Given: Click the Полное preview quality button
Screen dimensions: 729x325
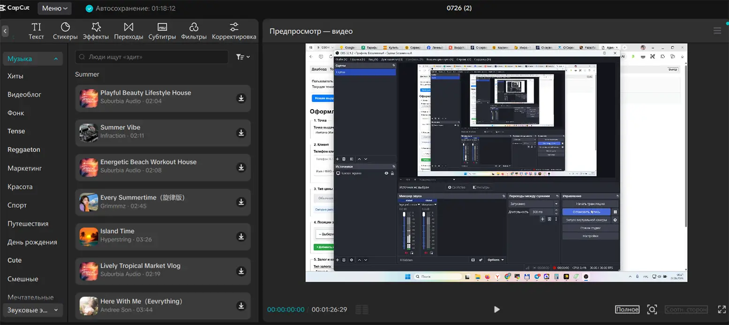Looking at the screenshot, I should pos(627,310).
